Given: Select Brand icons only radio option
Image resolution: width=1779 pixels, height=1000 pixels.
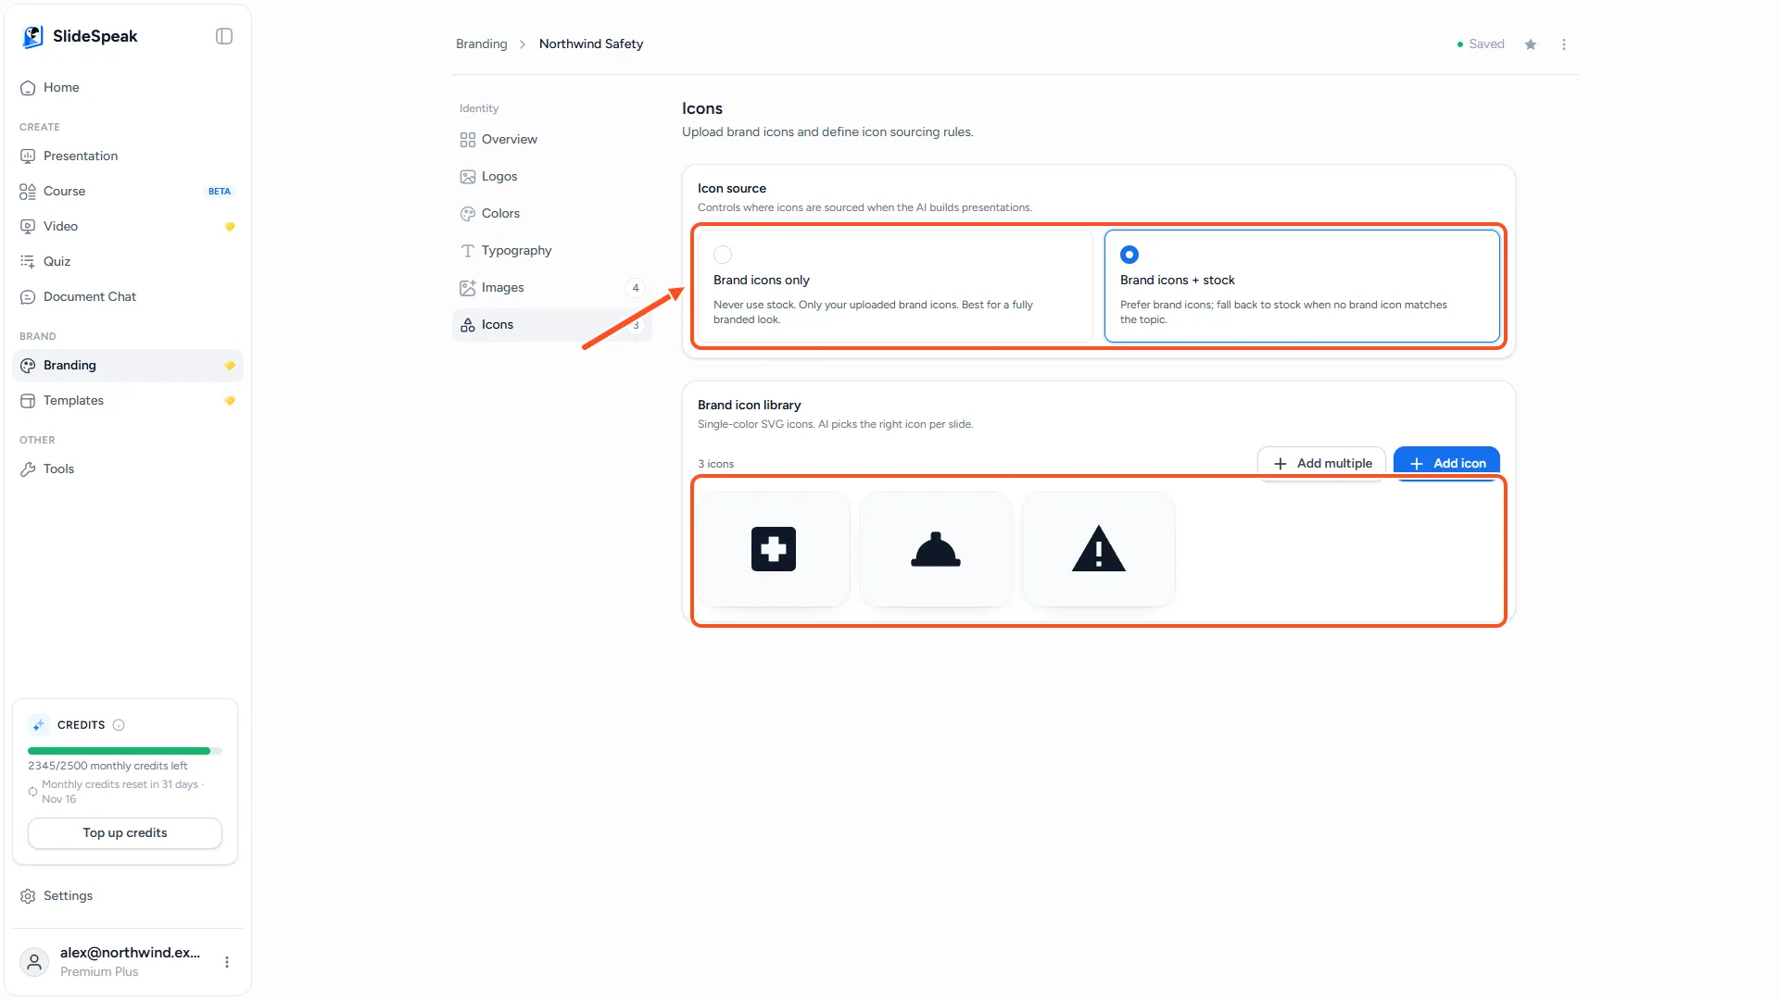Looking at the screenshot, I should [723, 254].
